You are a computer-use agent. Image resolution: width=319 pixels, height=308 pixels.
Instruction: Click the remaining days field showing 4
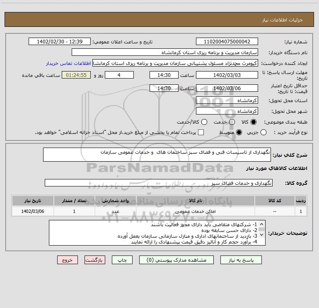tap(119, 75)
